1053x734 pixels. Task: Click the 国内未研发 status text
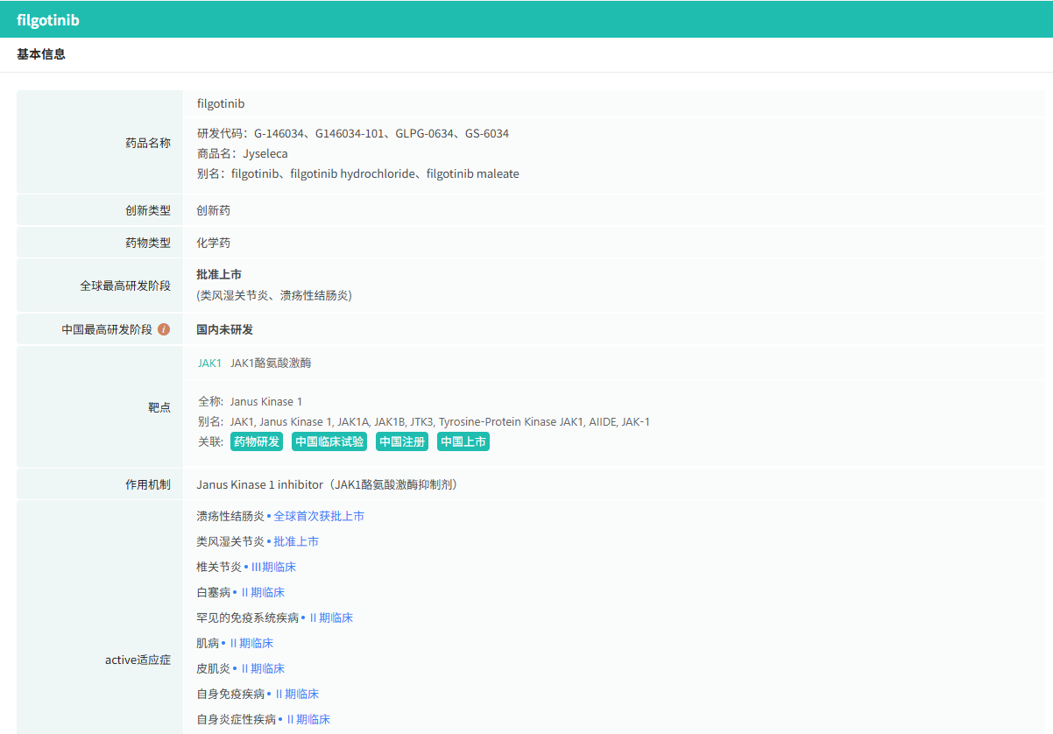click(225, 330)
